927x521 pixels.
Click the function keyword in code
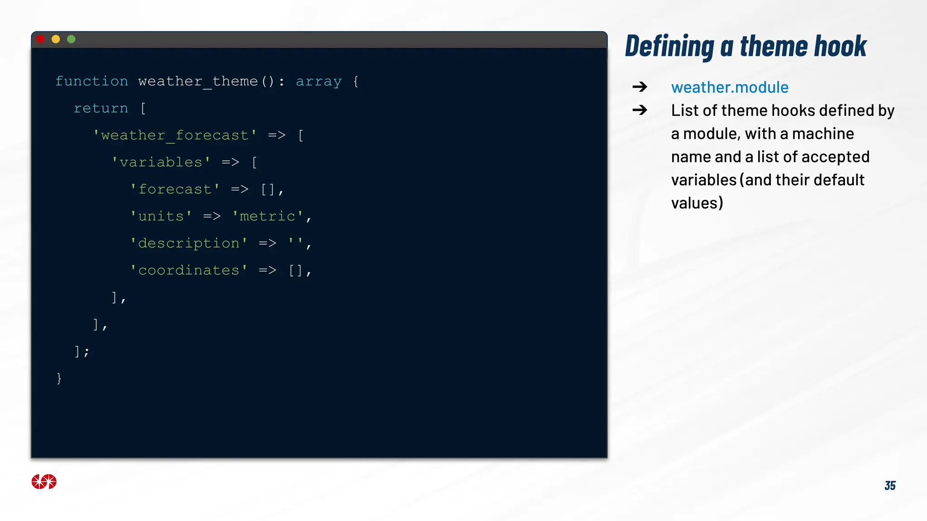[x=91, y=81]
